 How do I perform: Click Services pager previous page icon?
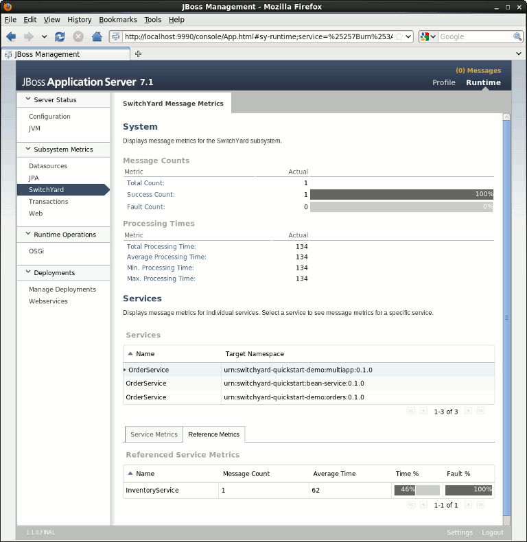[x=423, y=411]
